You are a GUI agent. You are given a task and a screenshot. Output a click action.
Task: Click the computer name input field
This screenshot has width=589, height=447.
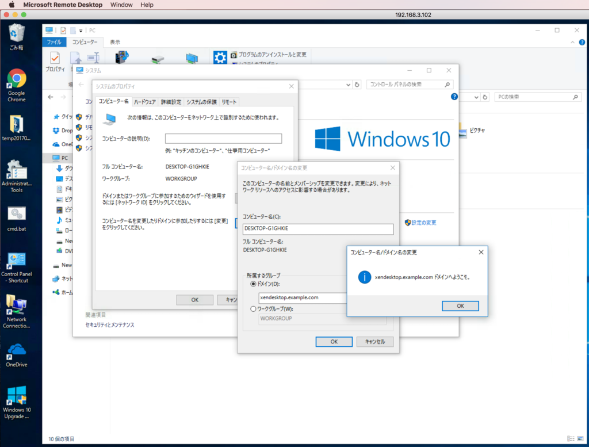pos(318,229)
